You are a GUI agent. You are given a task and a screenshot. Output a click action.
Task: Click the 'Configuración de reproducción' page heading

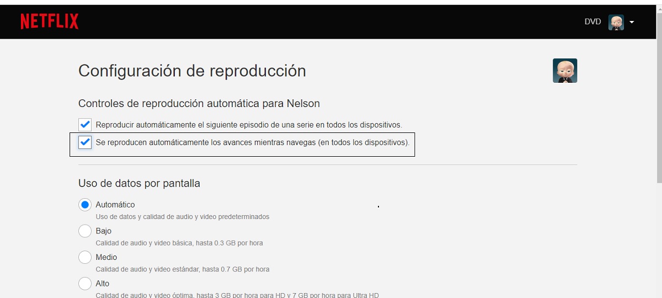tap(192, 71)
